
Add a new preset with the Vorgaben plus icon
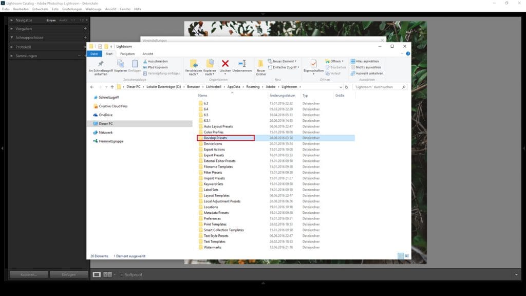(x=85, y=29)
